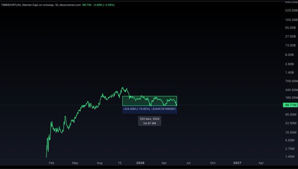Viewport: 298px width, 169px height.
Task: Click the 180.00M price axis label
Action: click(x=291, y=98)
